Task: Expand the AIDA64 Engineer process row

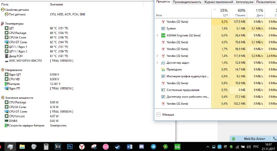Action: tap(157, 35)
